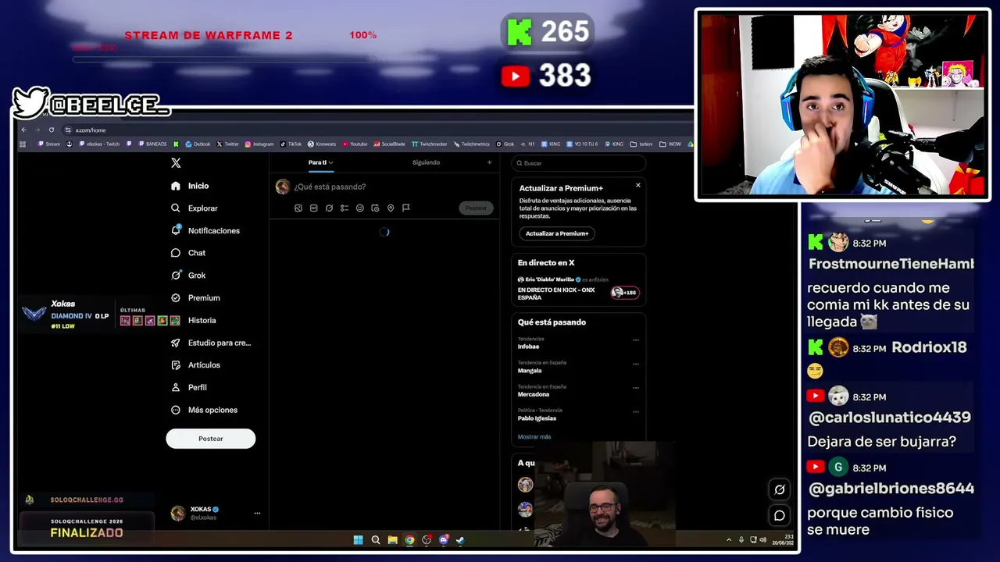Click the Grok enhance icon in composer
Image resolution: width=1000 pixels, height=562 pixels.
pos(329,208)
